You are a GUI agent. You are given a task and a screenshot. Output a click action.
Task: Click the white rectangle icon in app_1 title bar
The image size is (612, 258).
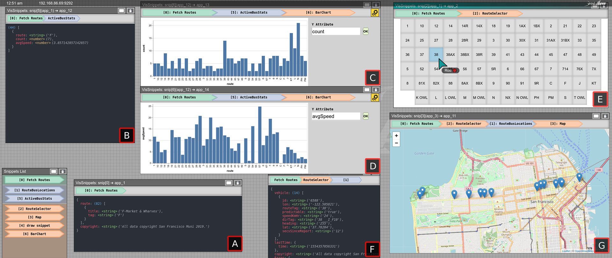[229, 183]
